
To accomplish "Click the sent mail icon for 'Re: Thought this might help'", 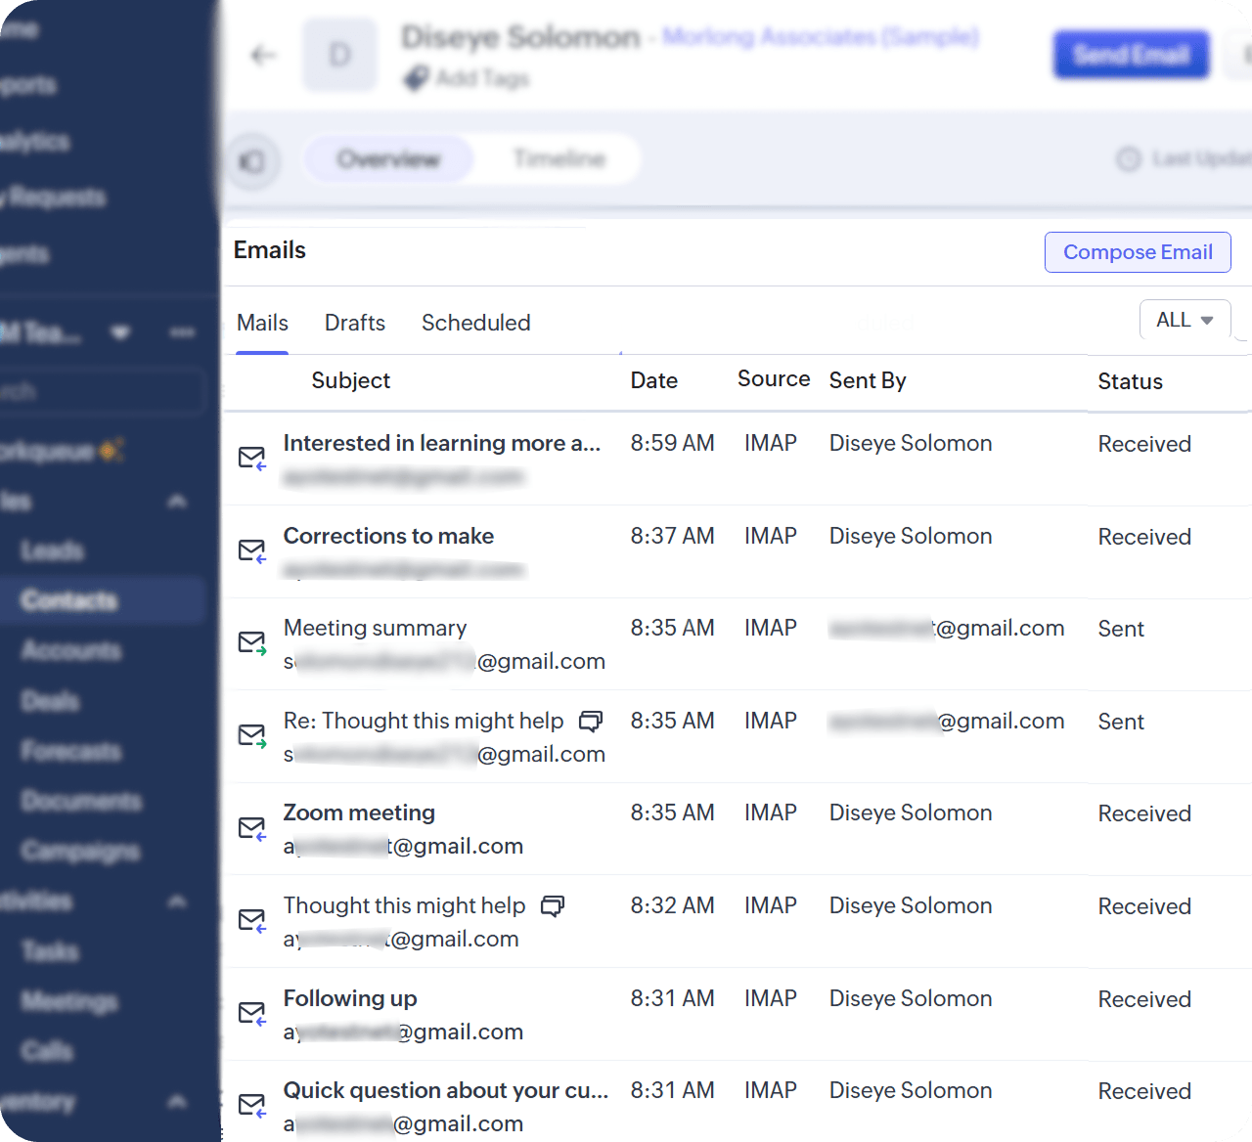I will click(x=252, y=735).
